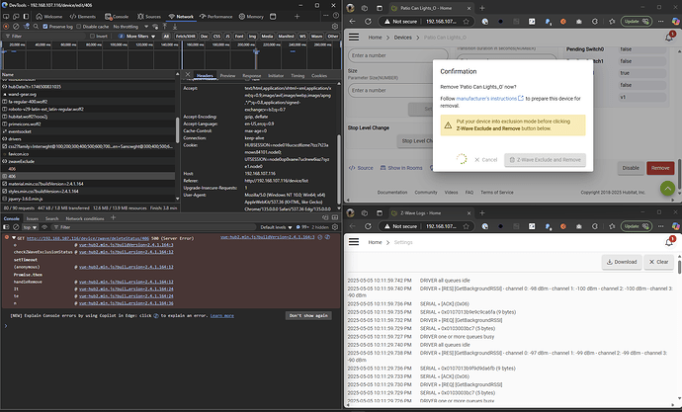Toggle the Preserve log checkbox
The height and width of the screenshot is (412, 682).
tap(45, 27)
